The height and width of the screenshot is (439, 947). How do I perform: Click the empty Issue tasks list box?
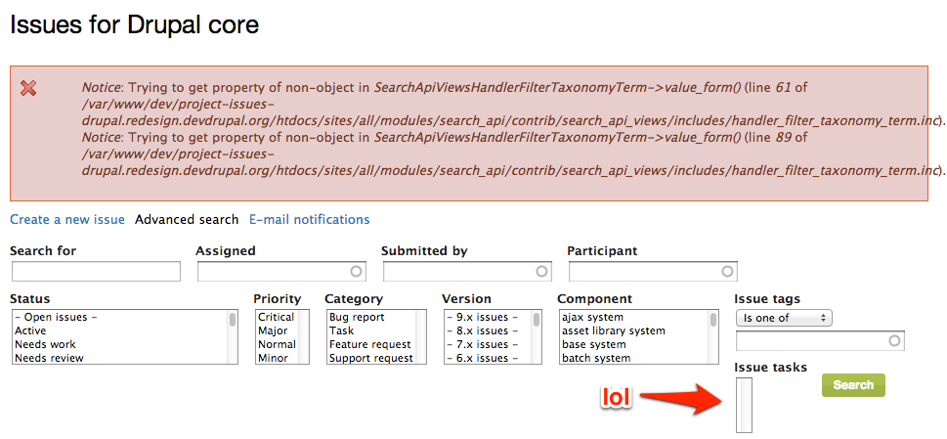point(744,405)
